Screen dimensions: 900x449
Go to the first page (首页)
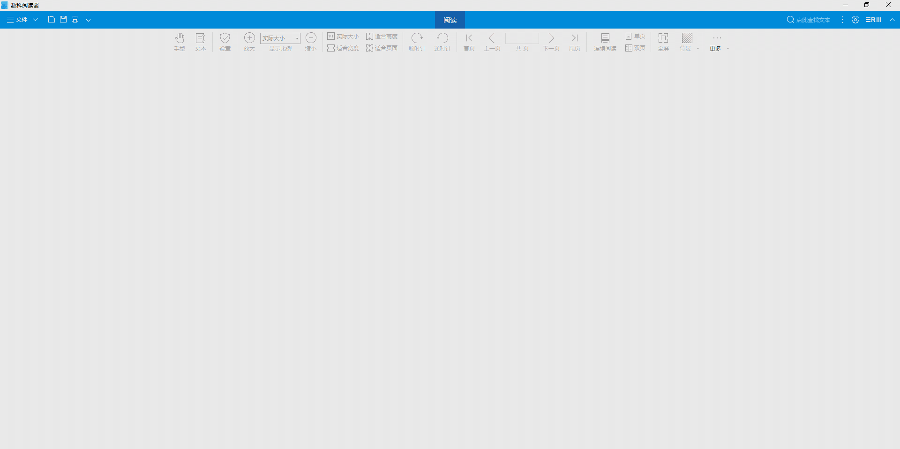click(x=469, y=42)
